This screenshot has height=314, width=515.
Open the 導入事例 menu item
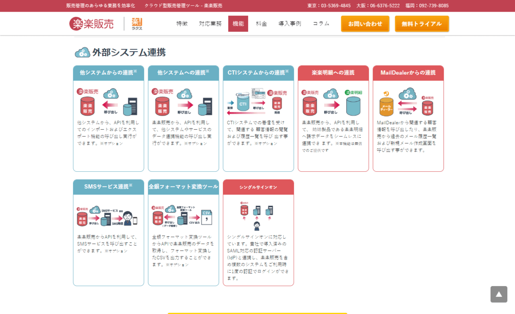click(290, 24)
